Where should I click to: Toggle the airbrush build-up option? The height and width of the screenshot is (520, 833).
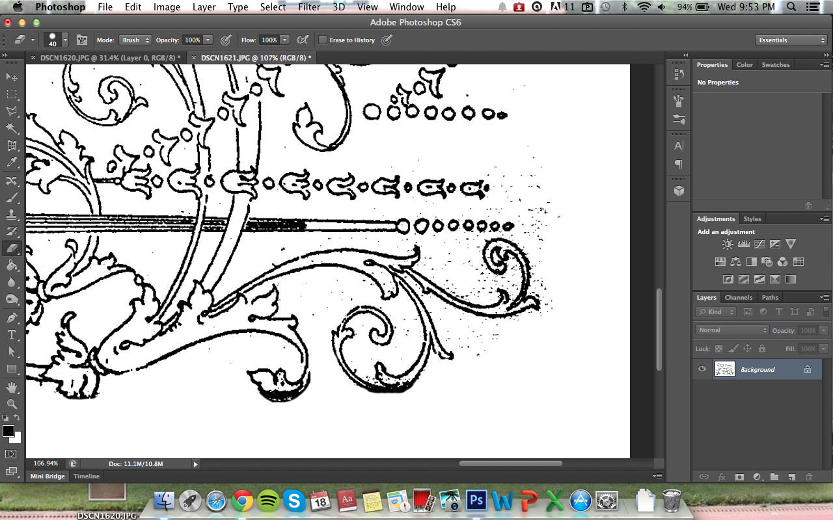click(x=303, y=40)
